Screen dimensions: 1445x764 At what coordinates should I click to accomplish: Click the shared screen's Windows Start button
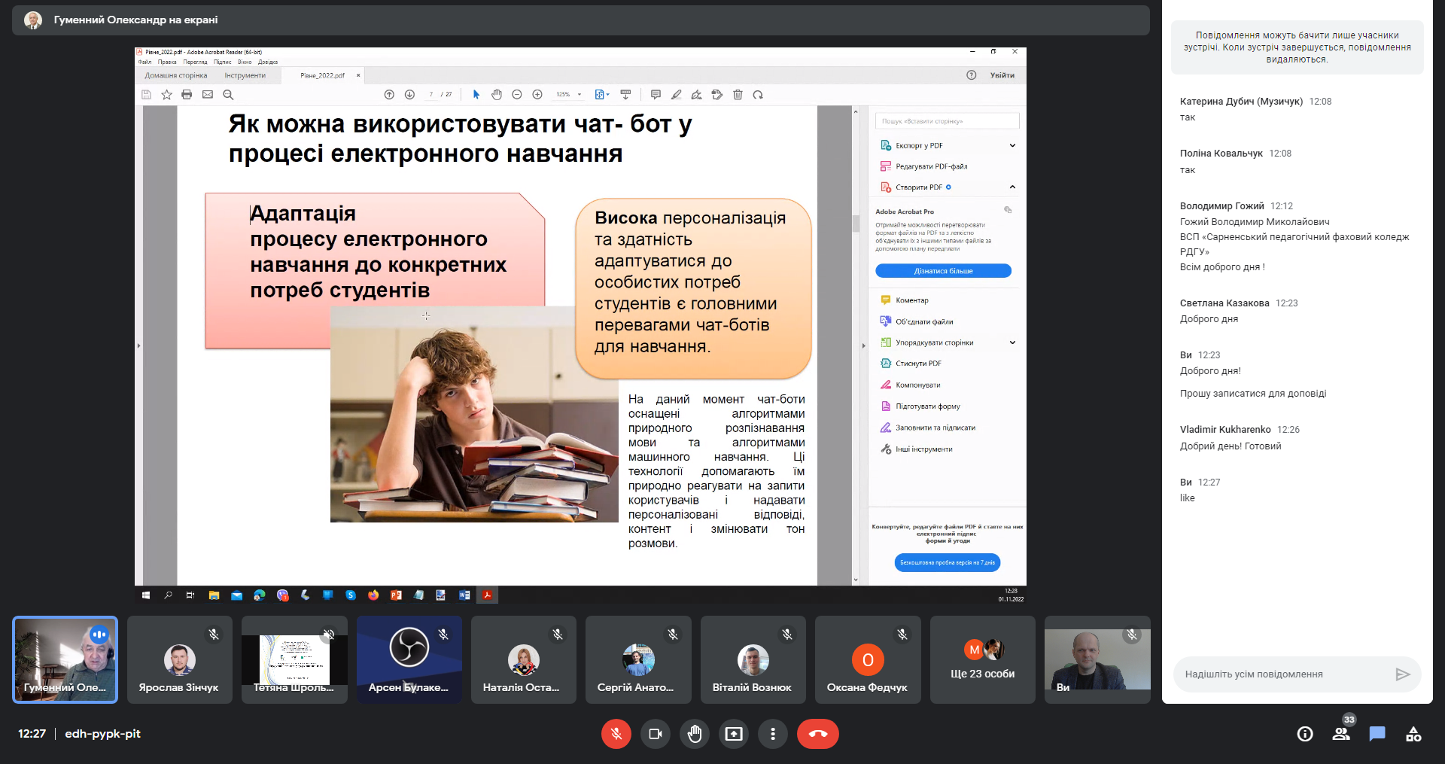pos(145,595)
